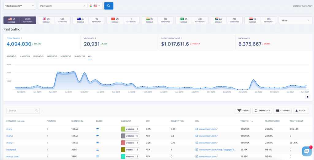Switch chart range to 12 months
This screenshot has width=314, height=160.
(25, 56)
